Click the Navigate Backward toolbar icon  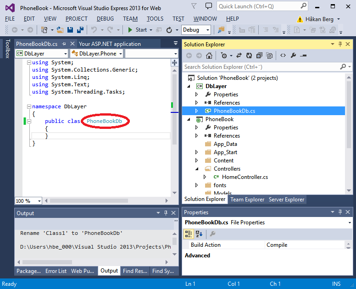tap(15, 30)
